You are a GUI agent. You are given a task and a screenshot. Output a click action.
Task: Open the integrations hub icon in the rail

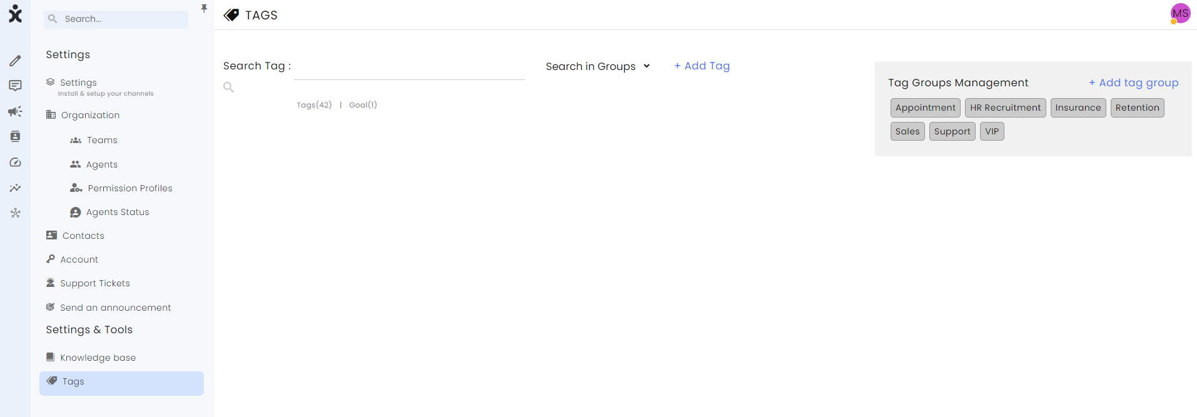click(15, 213)
